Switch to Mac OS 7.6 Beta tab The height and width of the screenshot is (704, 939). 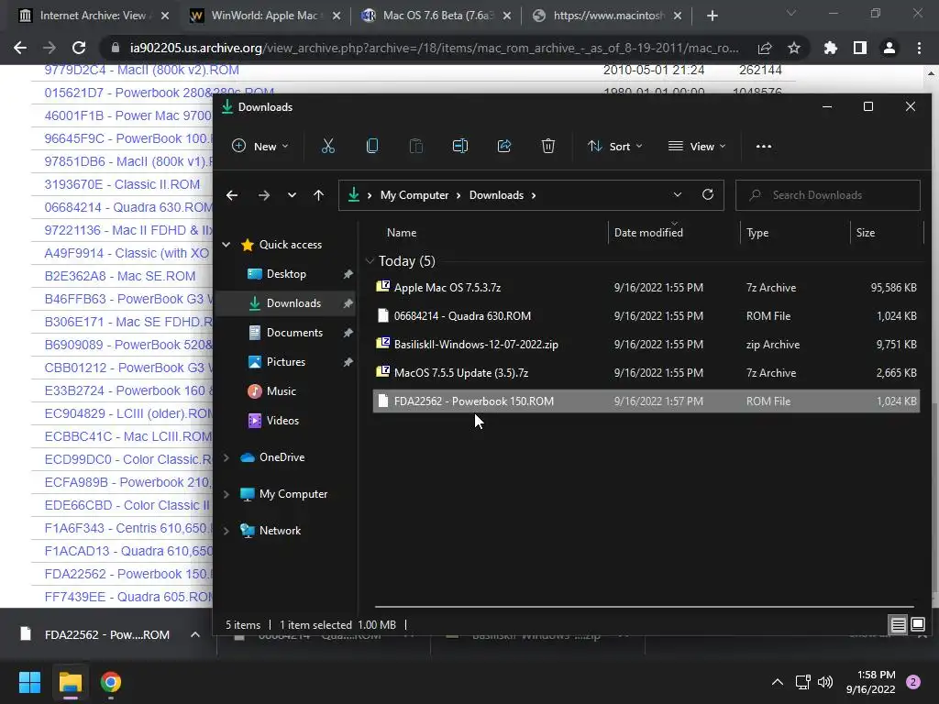pyautogui.click(x=436, y=16)
